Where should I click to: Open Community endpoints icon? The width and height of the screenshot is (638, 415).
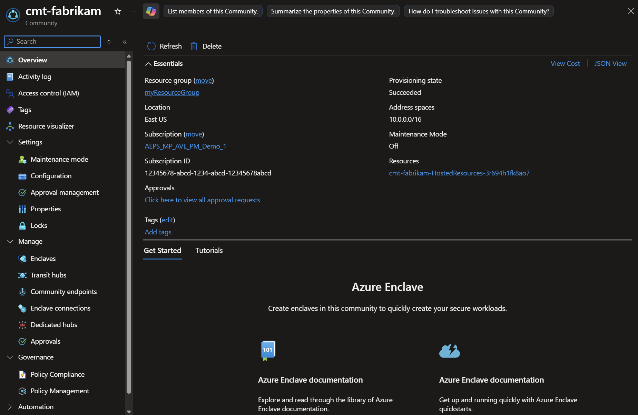click(22, 292)
